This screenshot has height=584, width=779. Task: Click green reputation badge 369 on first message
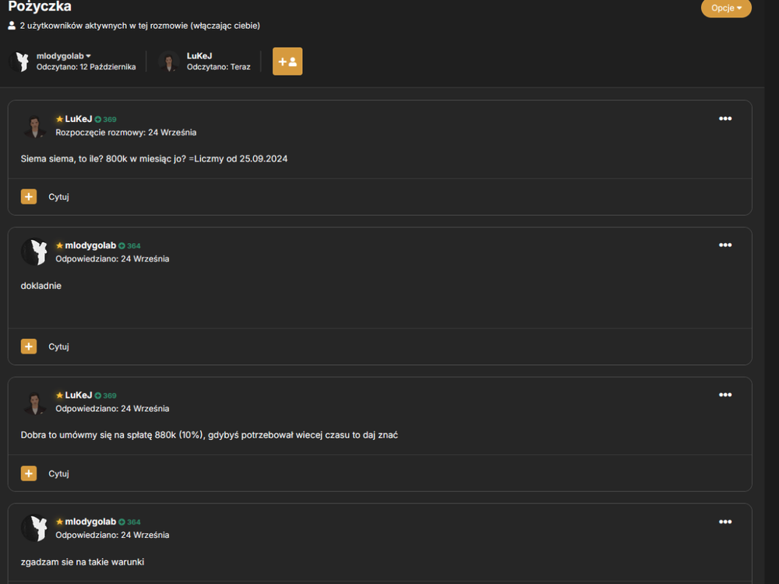105,119
